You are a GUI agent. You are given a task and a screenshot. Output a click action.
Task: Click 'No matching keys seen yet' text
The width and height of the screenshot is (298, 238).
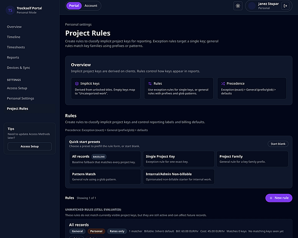(266, 231)
